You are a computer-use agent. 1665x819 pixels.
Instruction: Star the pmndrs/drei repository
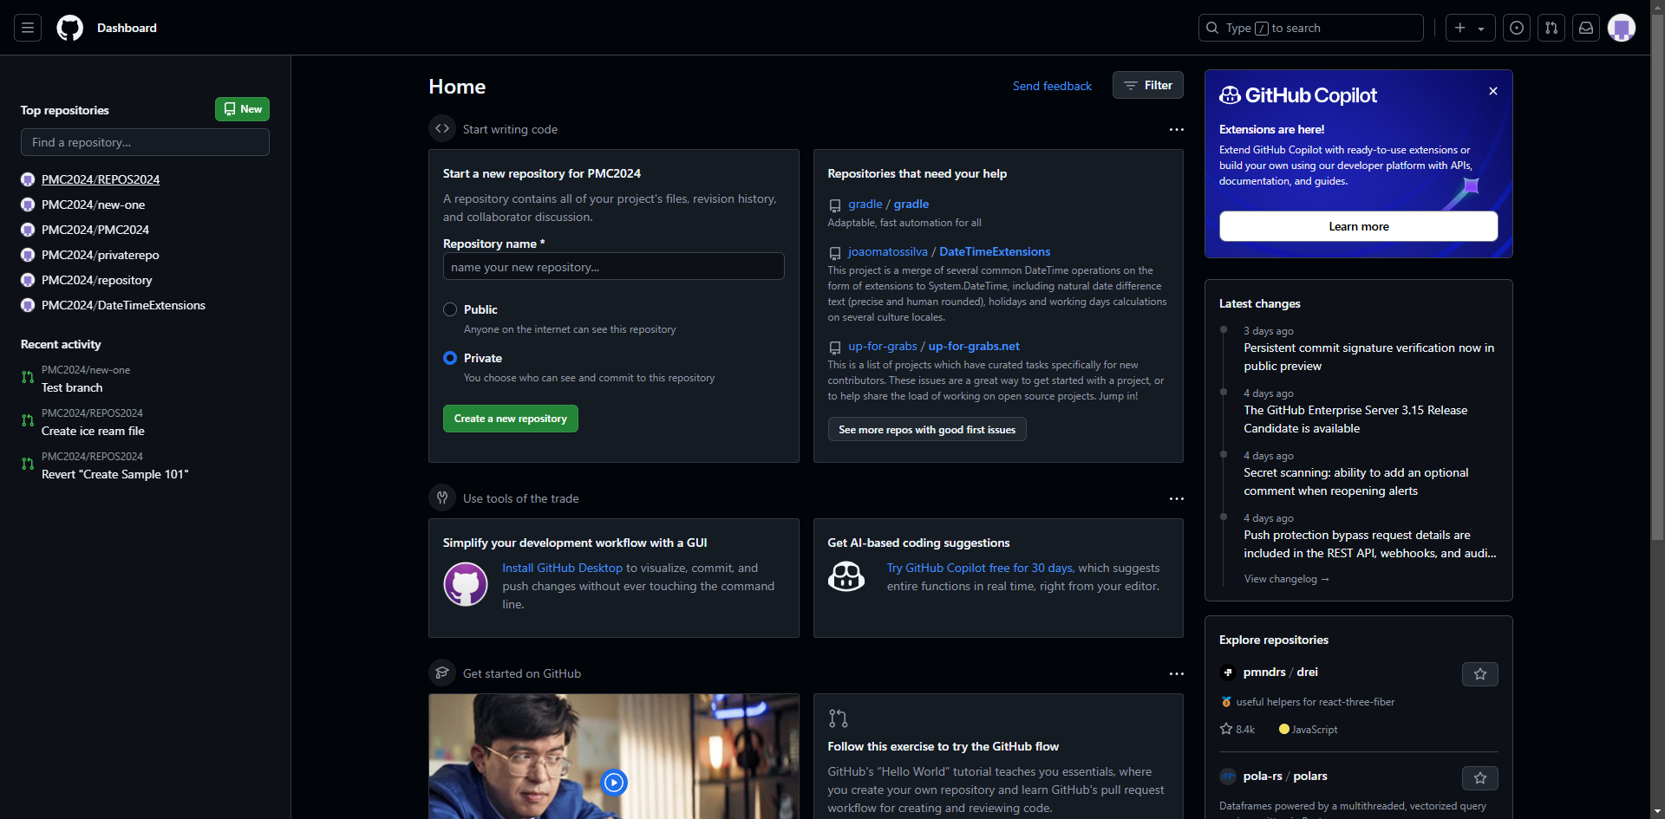point(1480,674)
